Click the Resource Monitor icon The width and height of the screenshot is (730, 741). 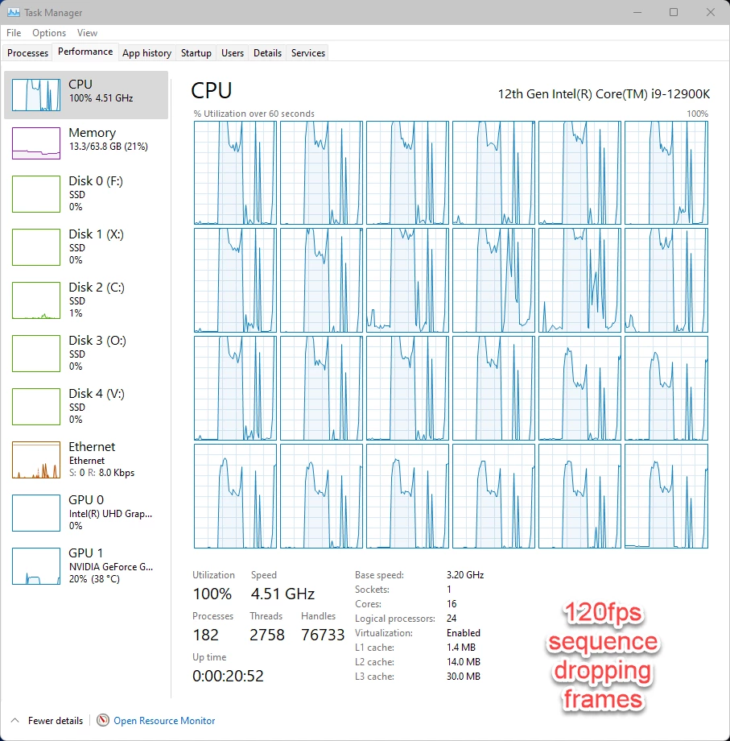click(102, 720)
